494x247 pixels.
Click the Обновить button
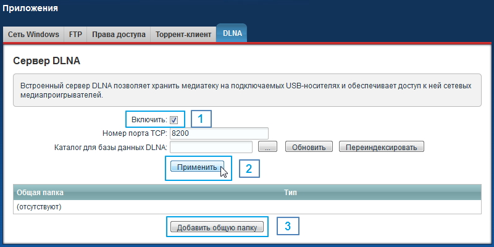[x=309, y=147]
